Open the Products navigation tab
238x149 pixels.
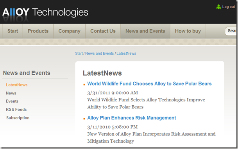pos(38,31)
